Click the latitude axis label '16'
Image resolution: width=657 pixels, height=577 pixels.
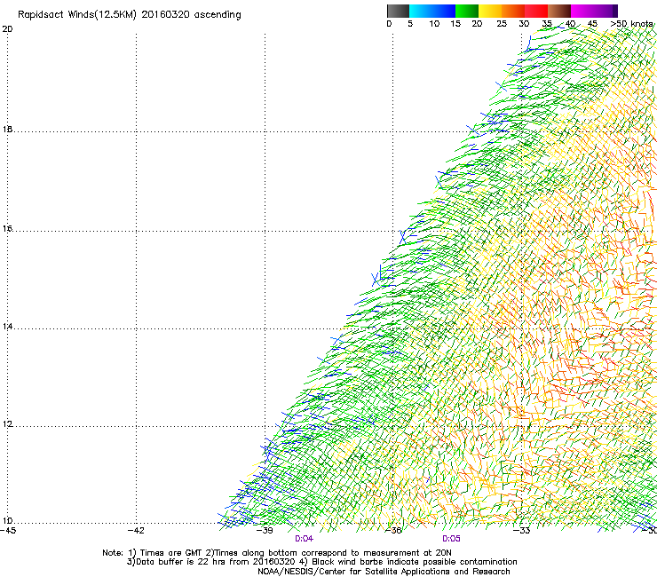click(x=7, y=228)
